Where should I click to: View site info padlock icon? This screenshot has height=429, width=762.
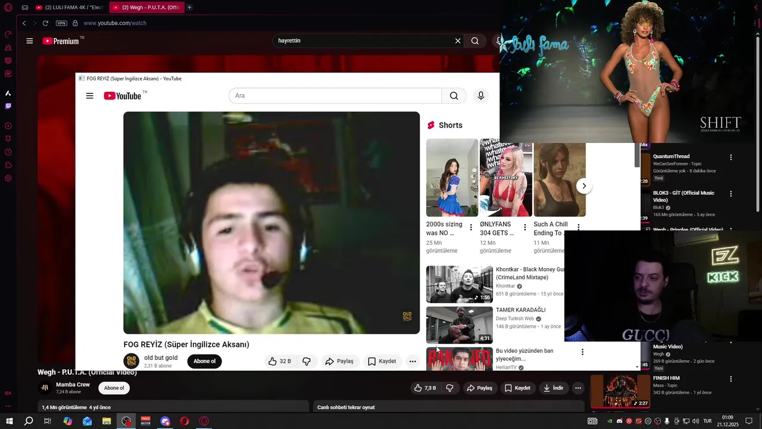75,23
